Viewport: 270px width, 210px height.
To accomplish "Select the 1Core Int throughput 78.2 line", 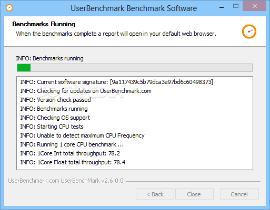I will coord(70,153).
